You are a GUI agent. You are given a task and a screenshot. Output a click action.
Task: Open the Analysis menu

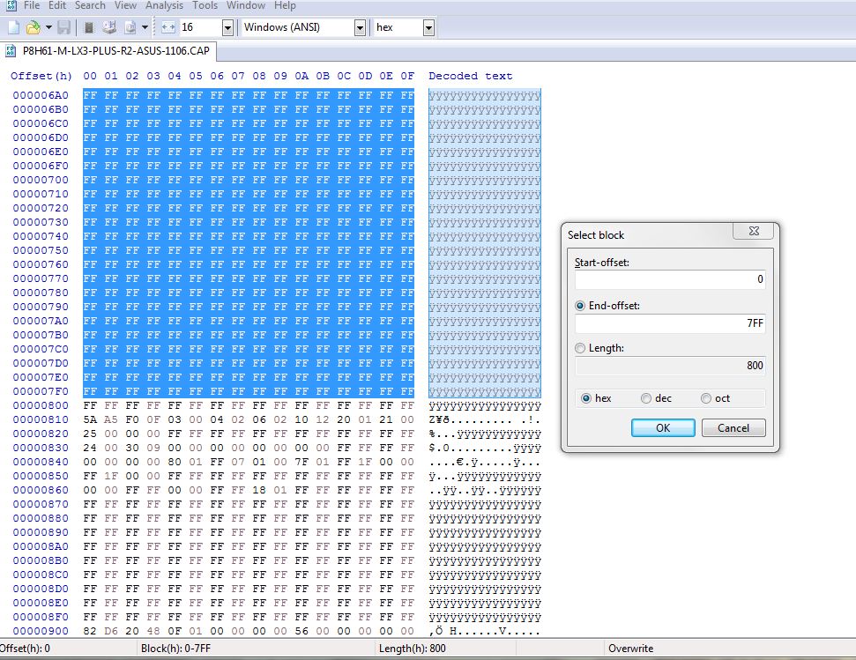tap(164, 5)
